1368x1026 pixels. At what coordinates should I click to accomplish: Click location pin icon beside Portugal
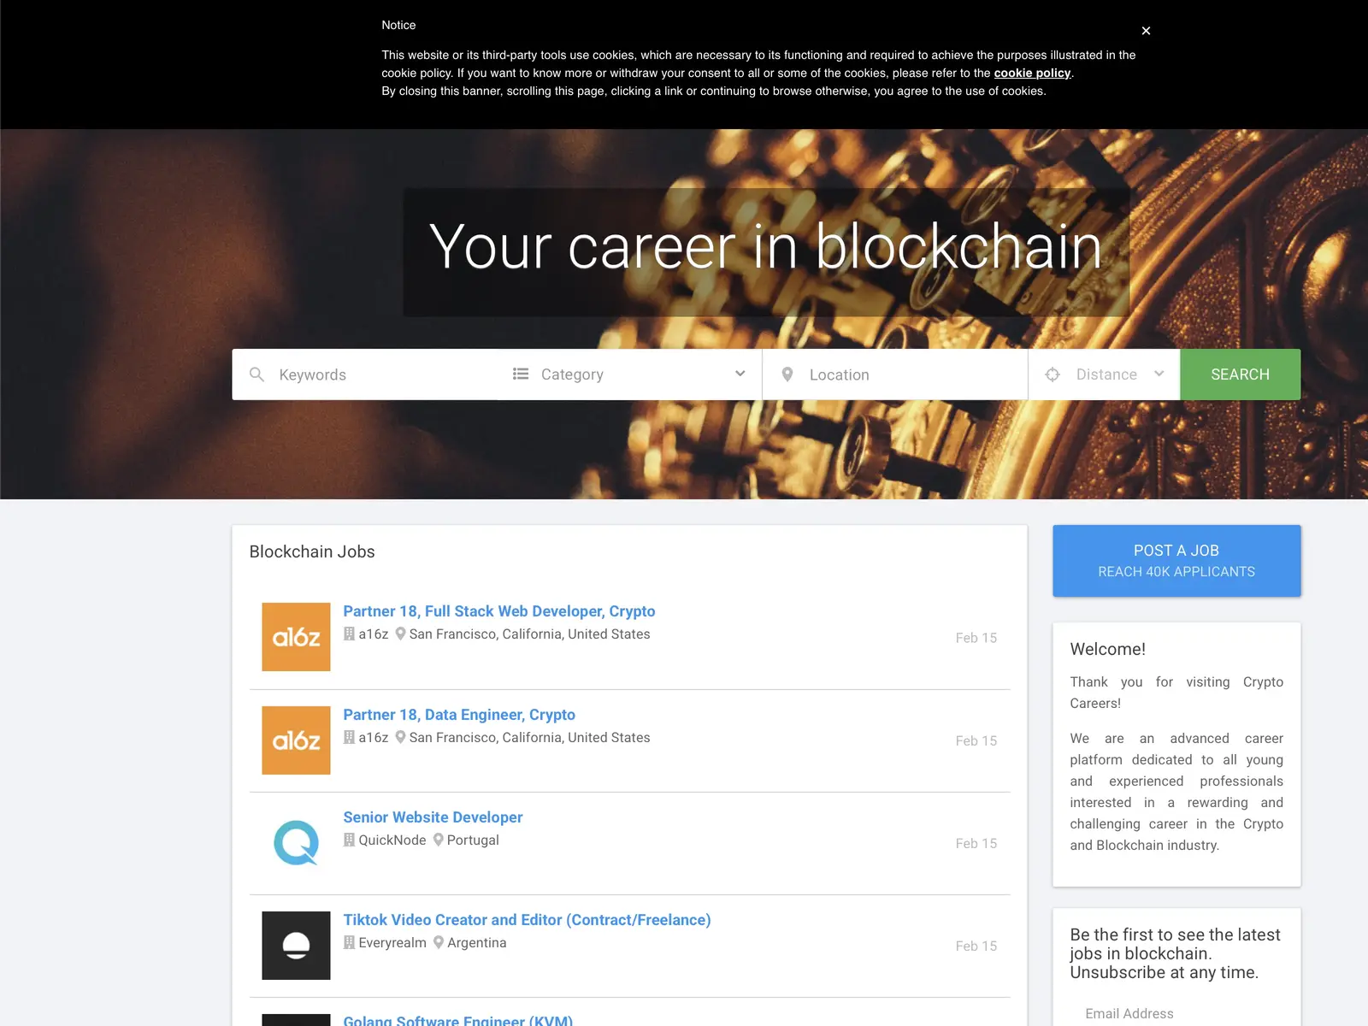click(x=438, y=840)
